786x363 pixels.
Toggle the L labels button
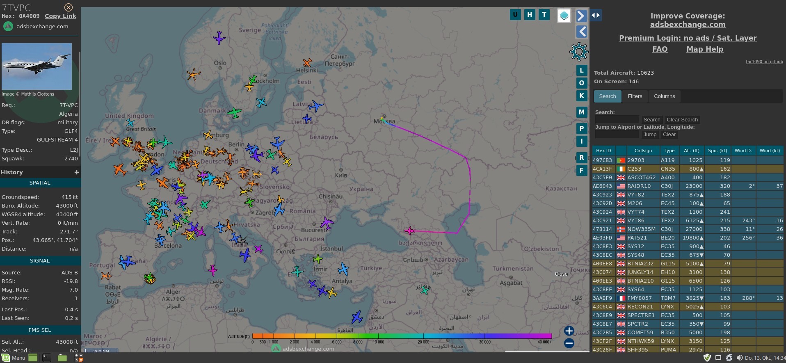tap(581, 70)
